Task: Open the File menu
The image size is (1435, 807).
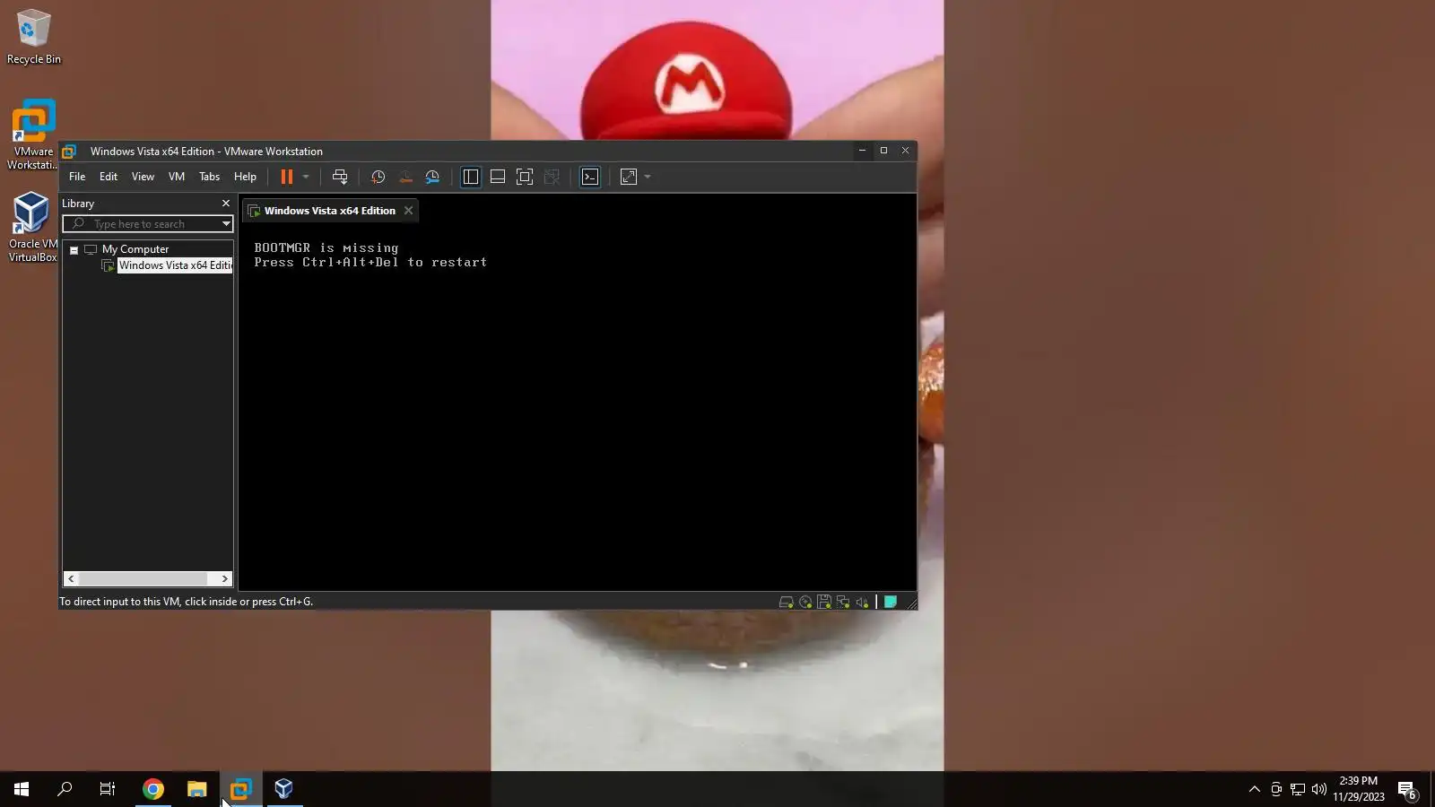Action: [77, 177]
